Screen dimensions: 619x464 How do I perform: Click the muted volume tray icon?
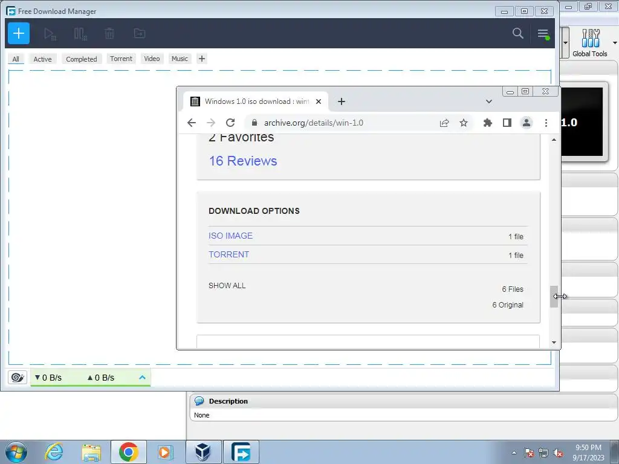558,453
